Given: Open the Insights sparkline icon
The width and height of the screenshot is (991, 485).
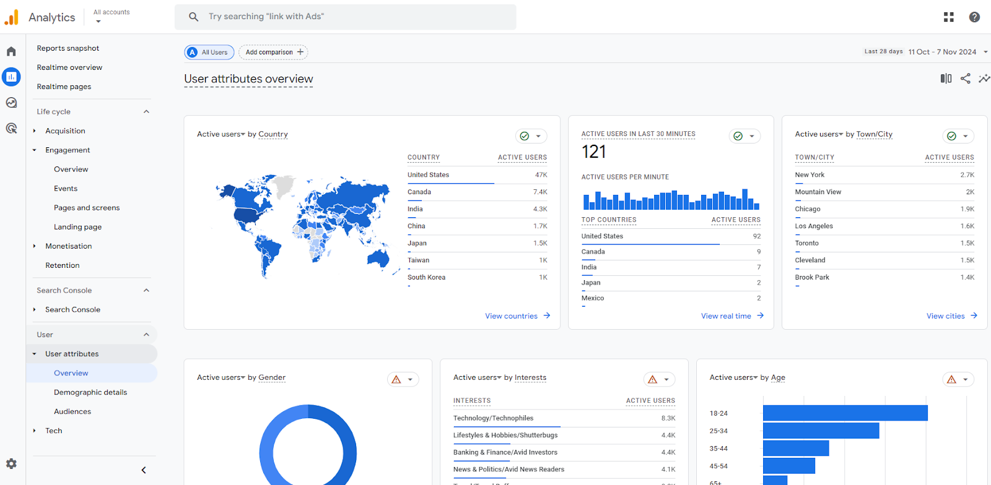Looking at the screenshot, I should tap(984, 79).
